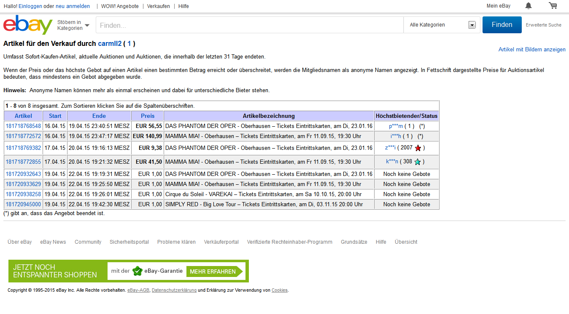Open the shopping cart icon

553,6
